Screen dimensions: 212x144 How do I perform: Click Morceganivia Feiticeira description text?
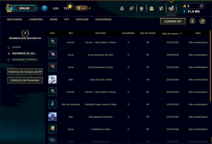click(x=101, y=117)
